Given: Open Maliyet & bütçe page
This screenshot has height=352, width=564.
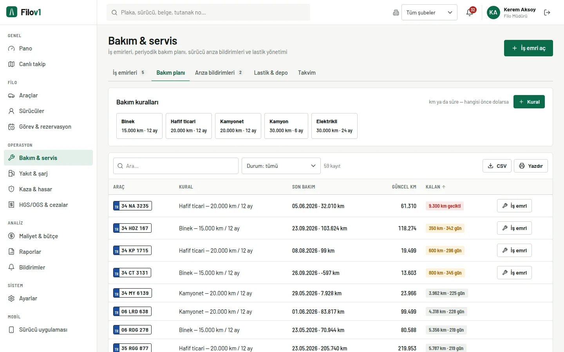Looking at the screenshot, I should click(48, 236).
